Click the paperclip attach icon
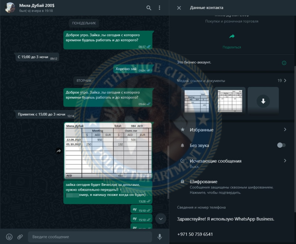The height and width of the screenshot is (244, 296). pyautogui.click(x=20, y=237)
